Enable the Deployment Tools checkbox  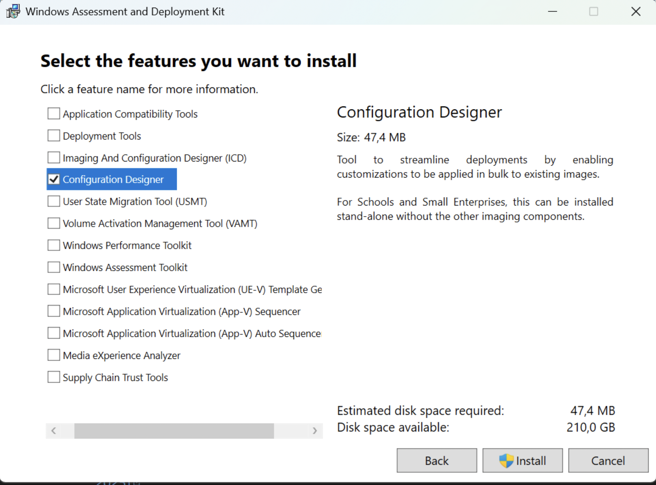point(54,136)
